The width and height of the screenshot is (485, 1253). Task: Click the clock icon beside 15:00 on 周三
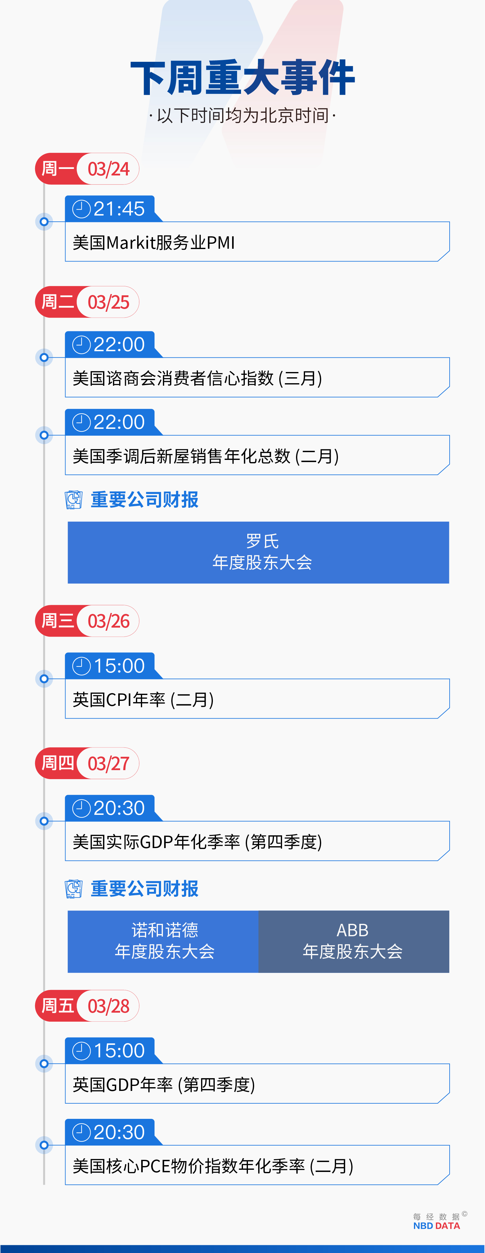click(x=81, y=666)
